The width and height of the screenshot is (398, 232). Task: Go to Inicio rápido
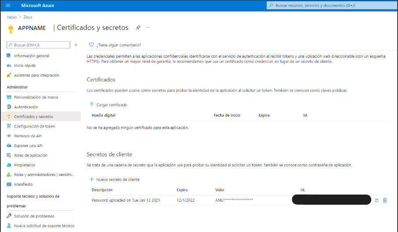pos(25,66)
